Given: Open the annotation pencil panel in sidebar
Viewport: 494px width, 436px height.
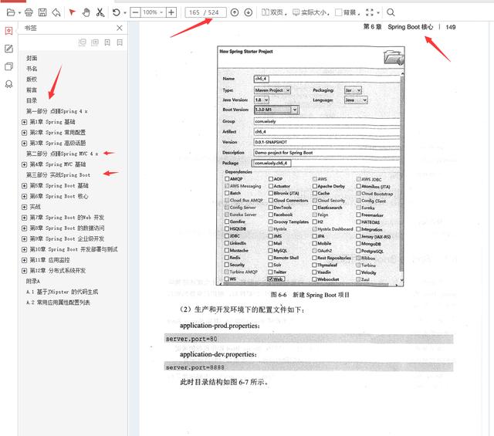Looking at the screenshot, I should pyautogui.click(x=8, y=49).
